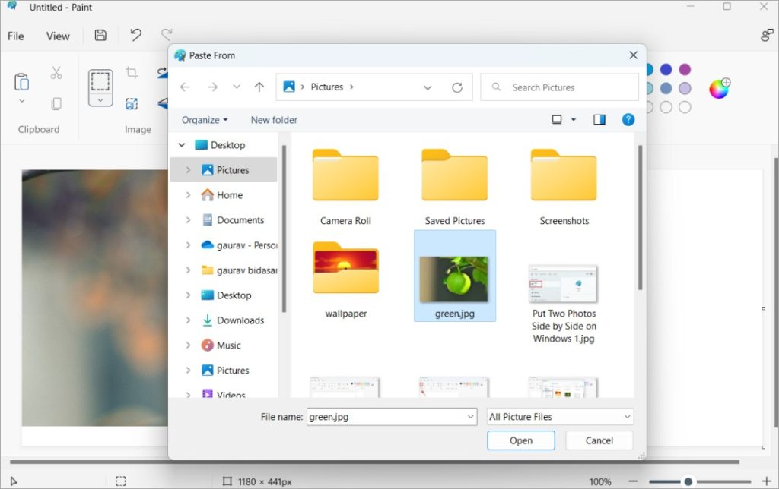This screenshot has height=489, width=779.
Task: Expand the Downloads tree item
Action: tap(188, 320)
